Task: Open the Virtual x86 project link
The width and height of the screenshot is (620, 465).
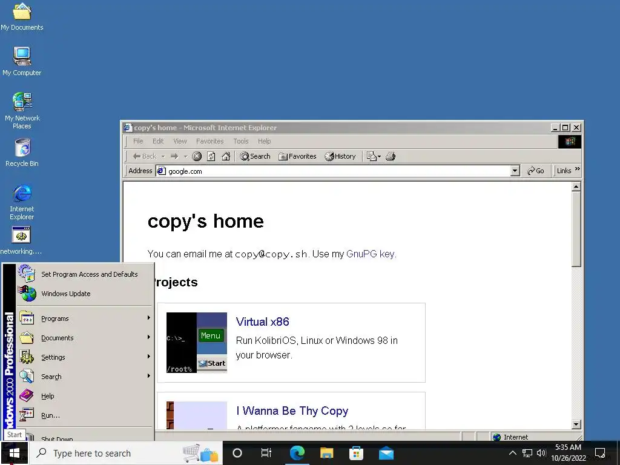Action: (x=262, y=322)
